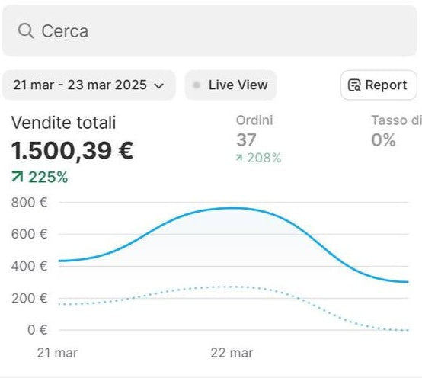This screenshot has height=378, width=422.
Task: Click the 208% orders increase arrow
Action: 239,158
